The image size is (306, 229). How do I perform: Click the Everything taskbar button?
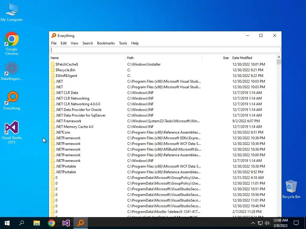click(x=81, y=223)
